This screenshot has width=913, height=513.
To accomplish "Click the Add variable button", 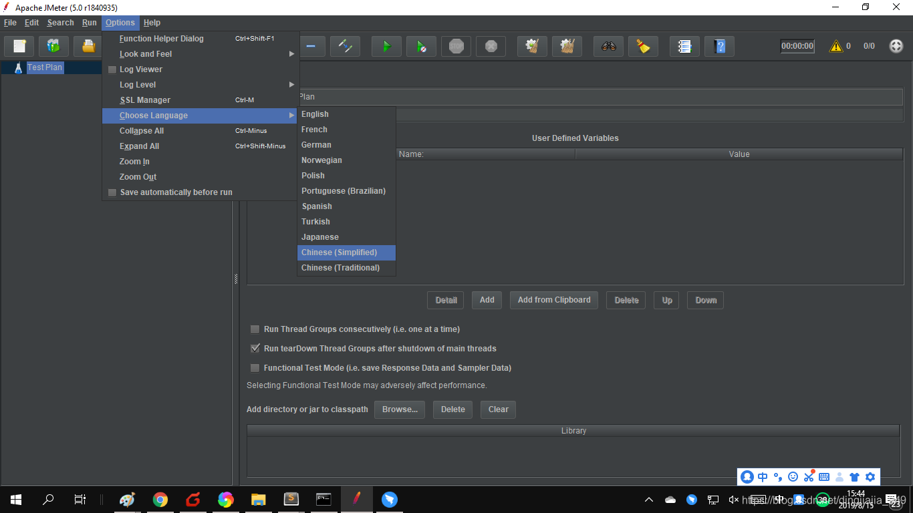I will [x=487, y=300].
